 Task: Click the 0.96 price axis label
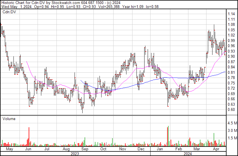coord(231,46)
